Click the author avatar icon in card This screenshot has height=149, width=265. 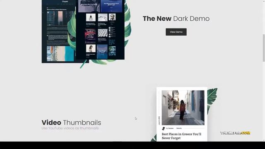click(164, 129)
